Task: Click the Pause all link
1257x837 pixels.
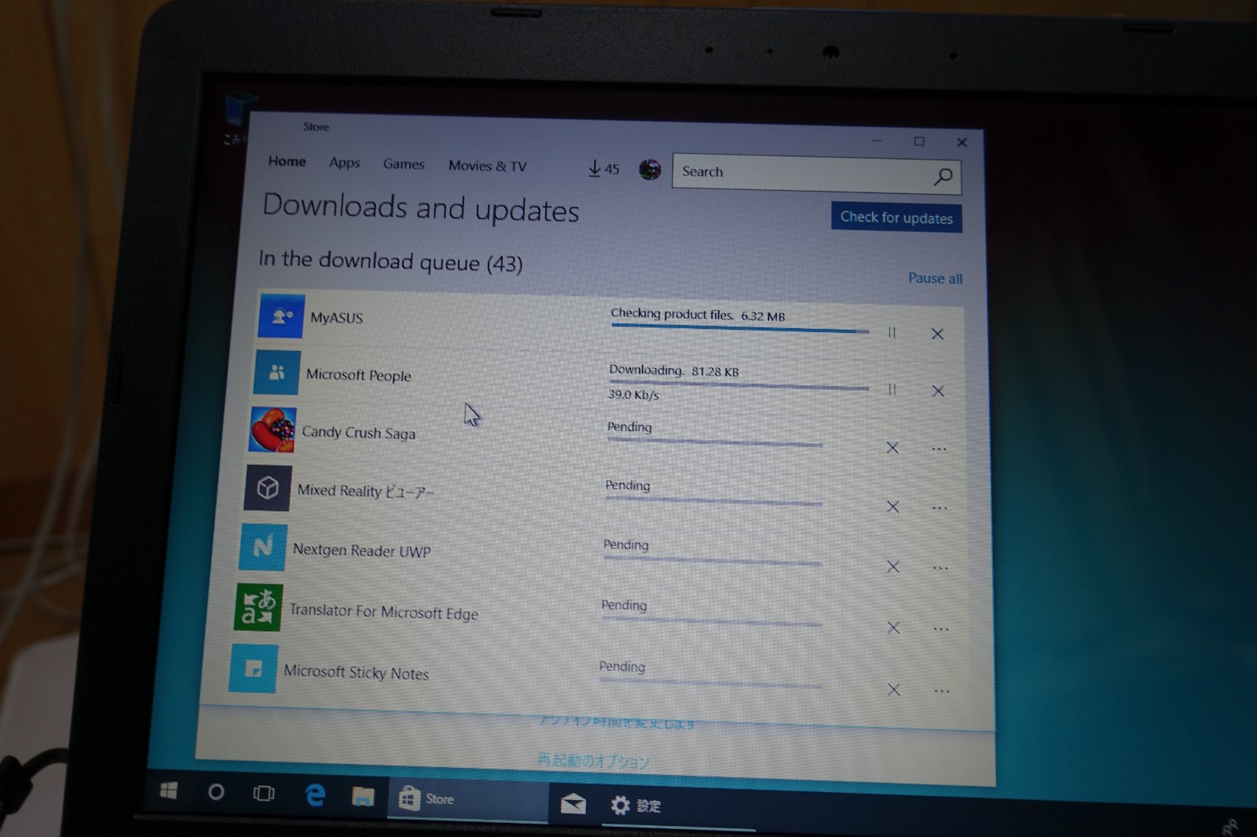Action: pos(935,278)
